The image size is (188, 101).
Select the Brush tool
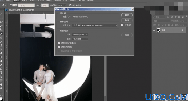(x=1, y=42)
